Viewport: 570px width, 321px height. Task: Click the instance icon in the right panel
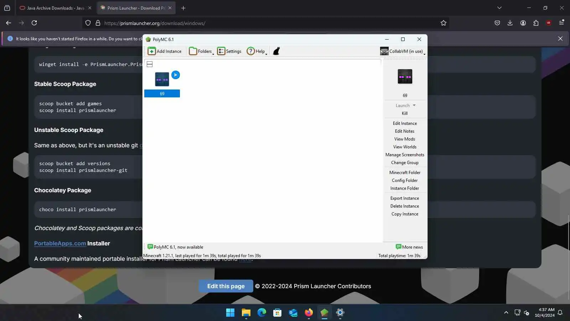(405, 76)
